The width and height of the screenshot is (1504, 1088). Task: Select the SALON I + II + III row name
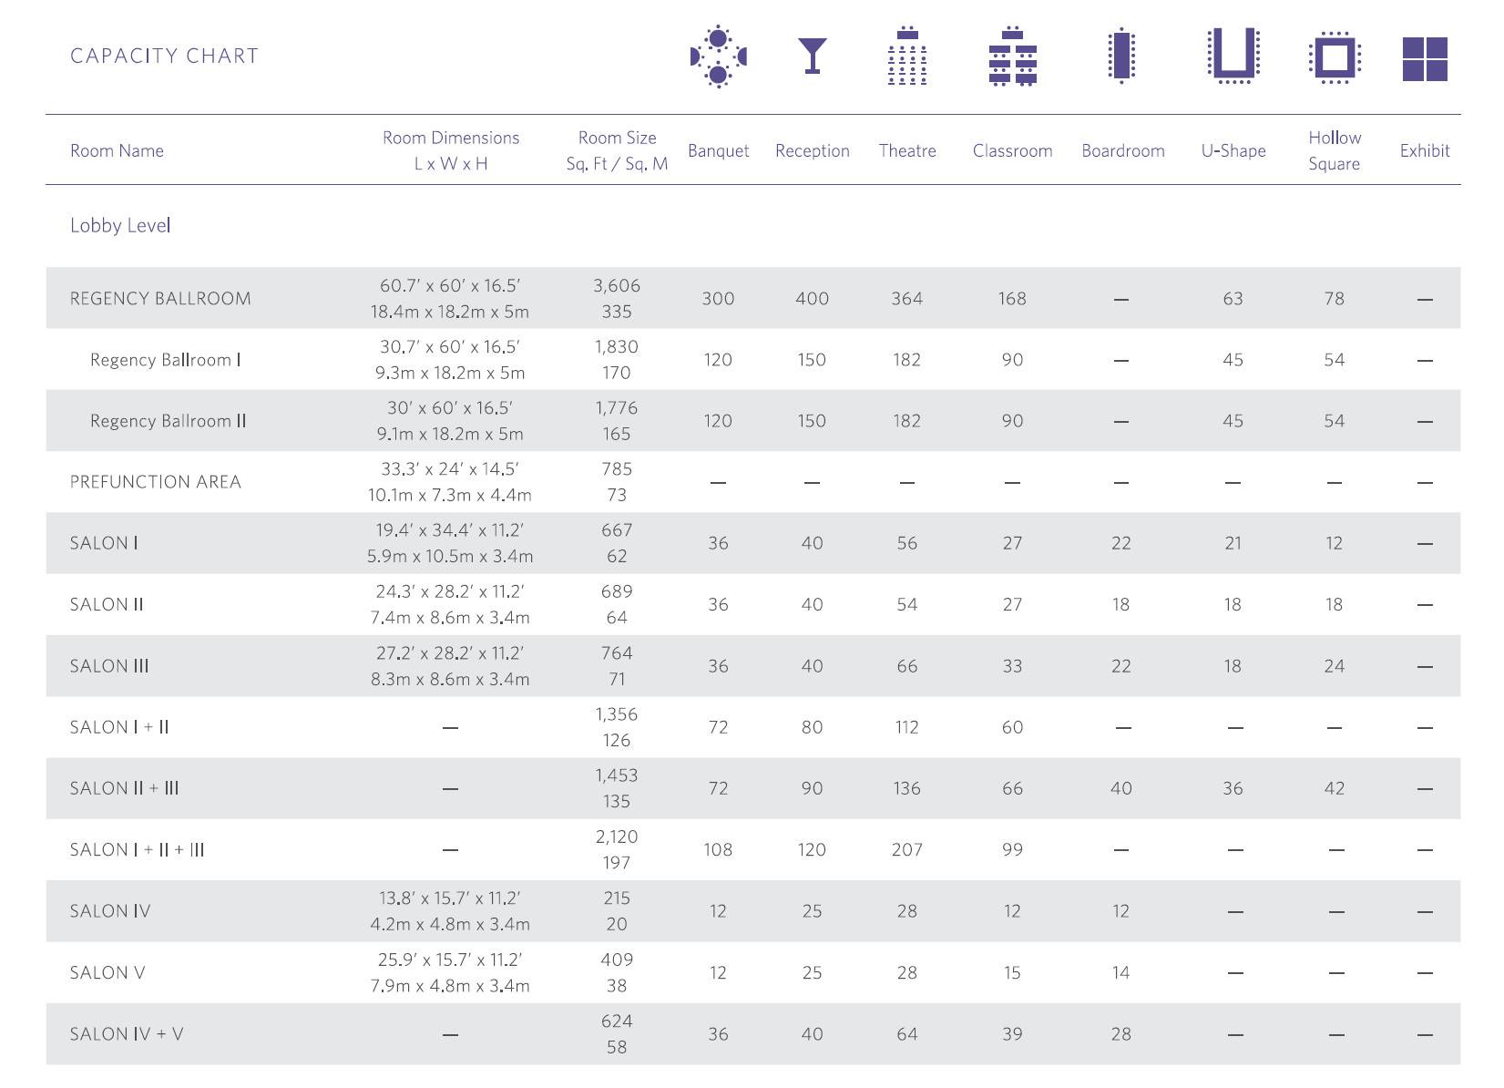tap(138, 849)
